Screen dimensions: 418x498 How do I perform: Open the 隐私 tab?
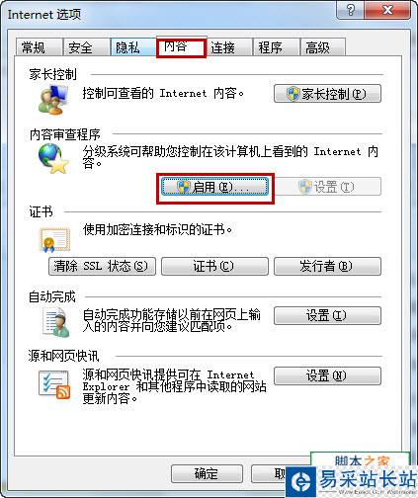133,47
